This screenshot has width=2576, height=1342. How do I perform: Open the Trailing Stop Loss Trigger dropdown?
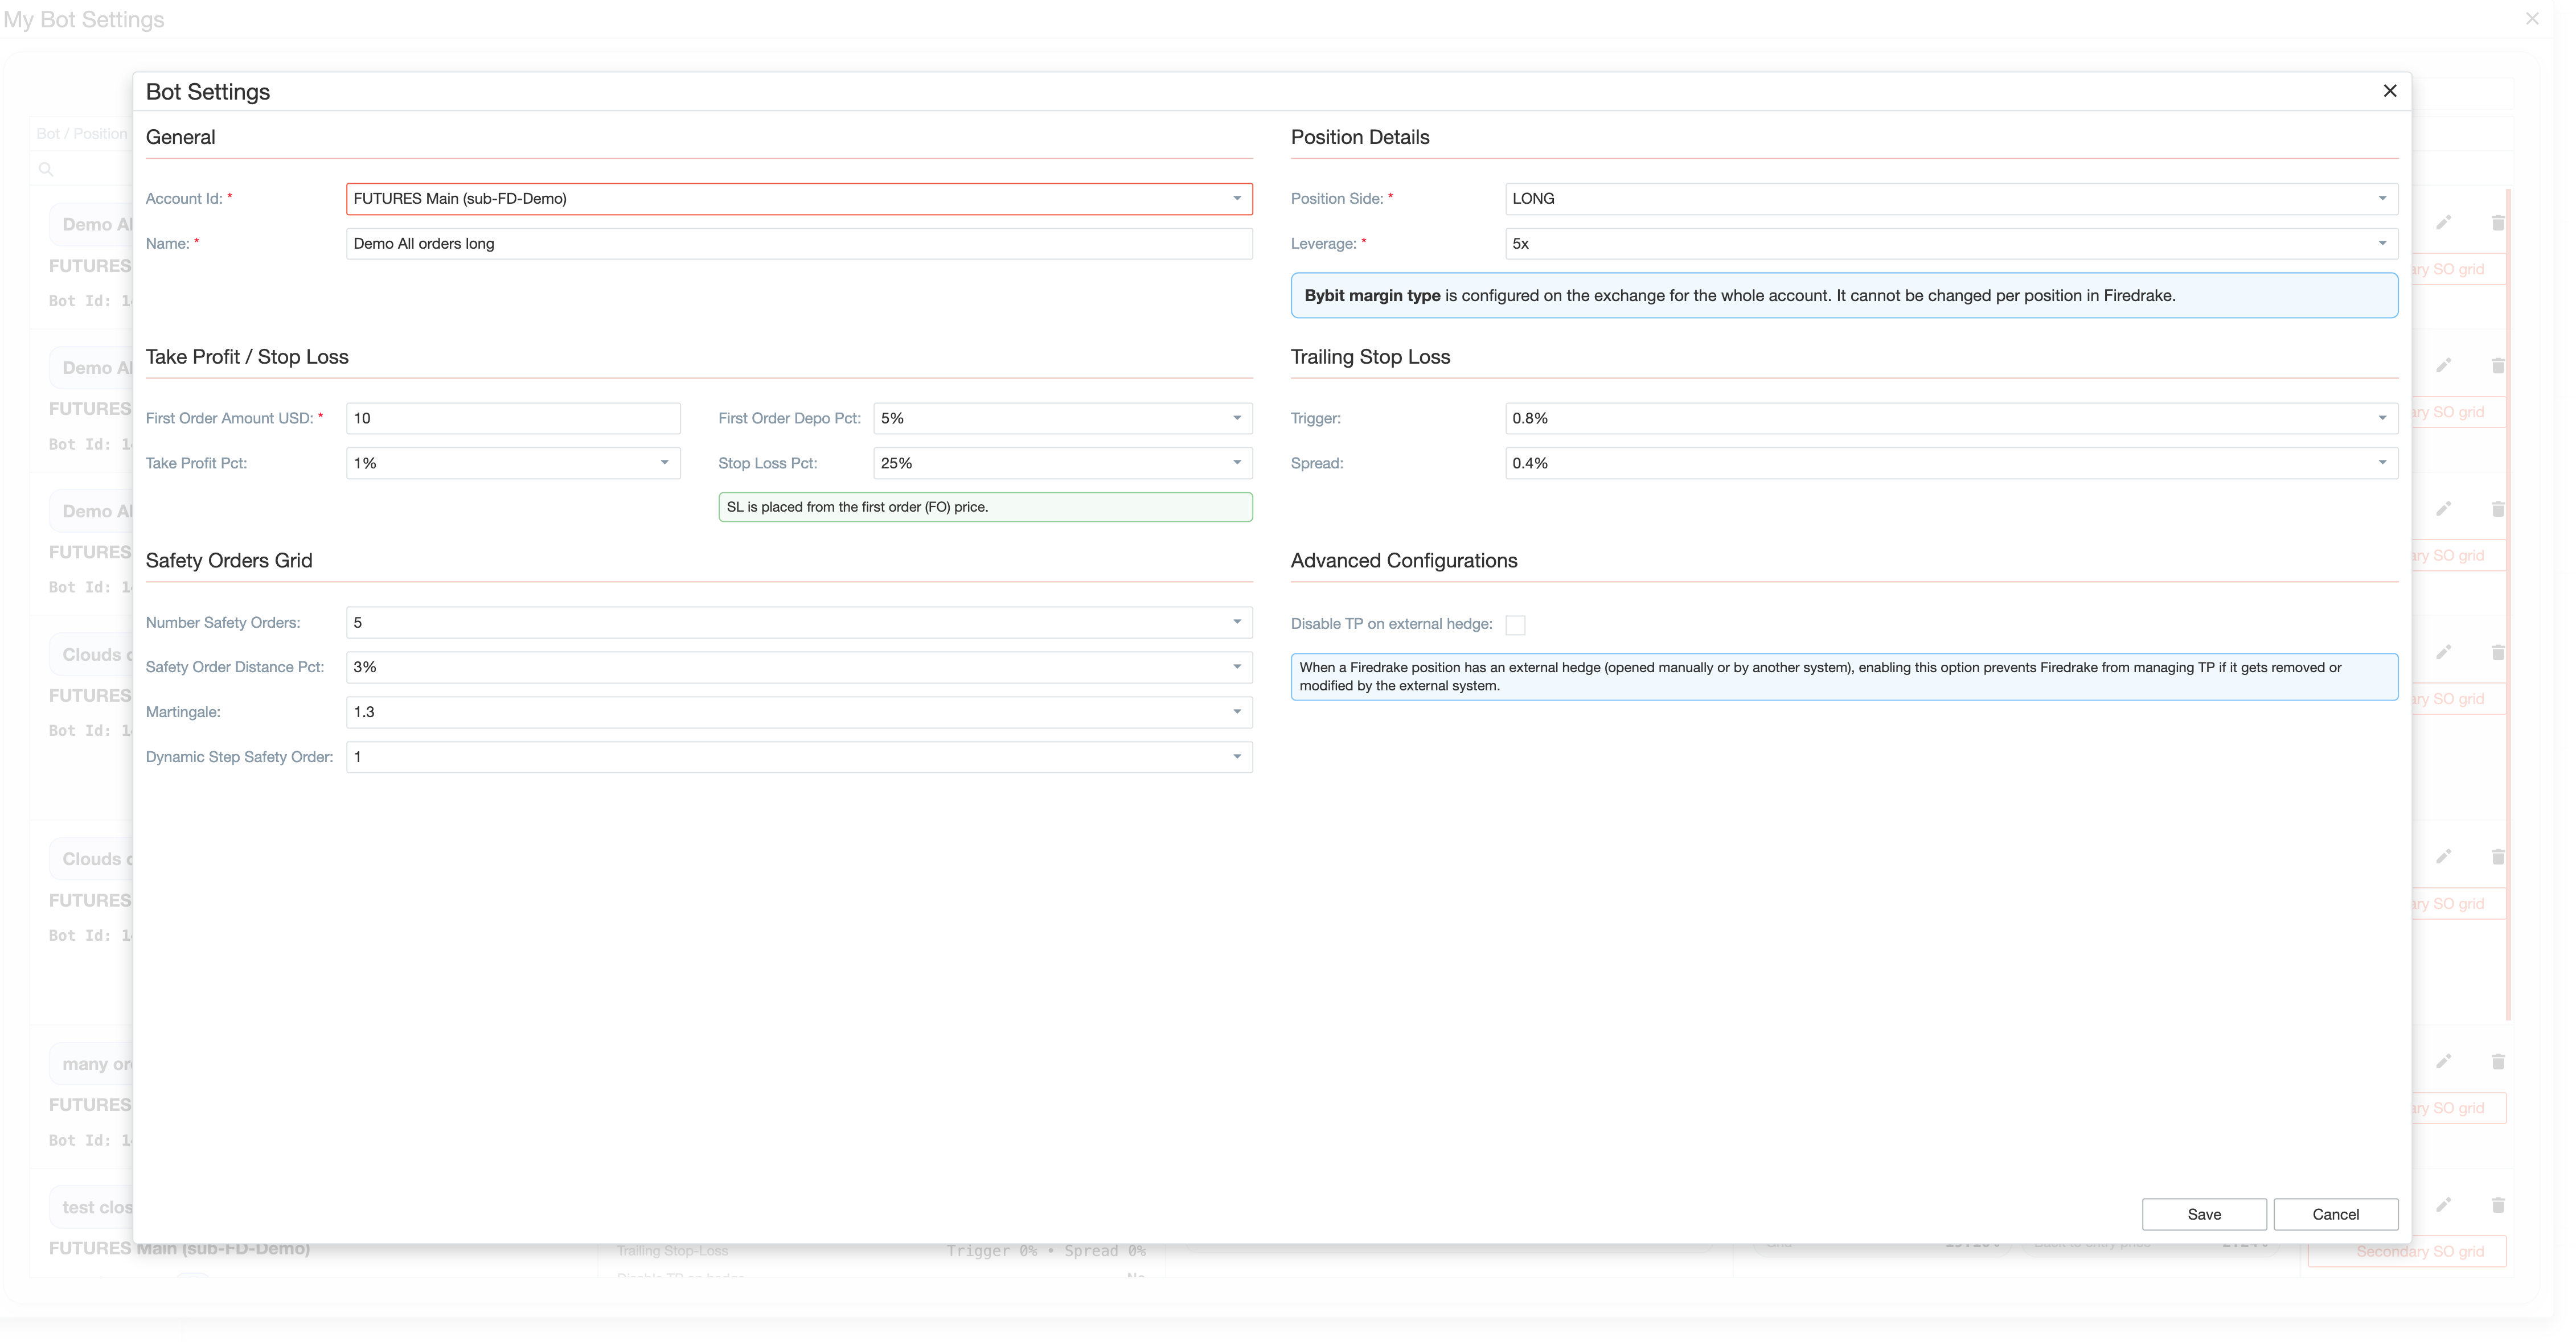click(2384, 418)
